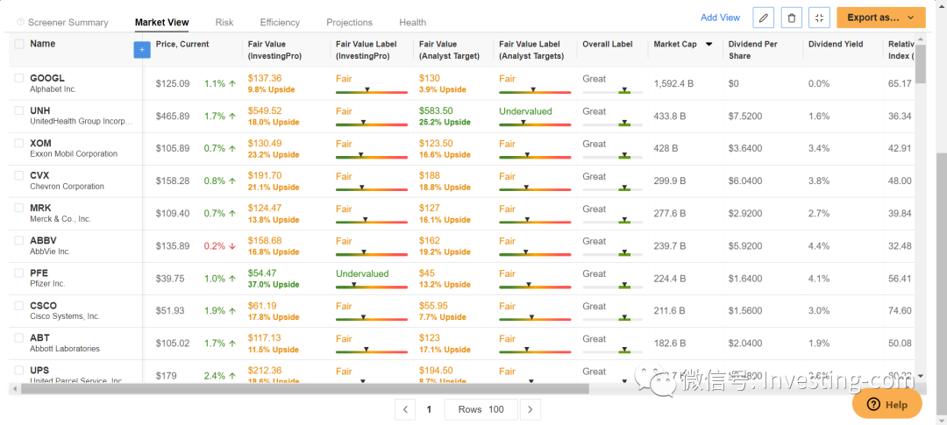Screen dimensions: 947x425
Task: Check the PFE row checkbox
Action: (x=18, y=273)
